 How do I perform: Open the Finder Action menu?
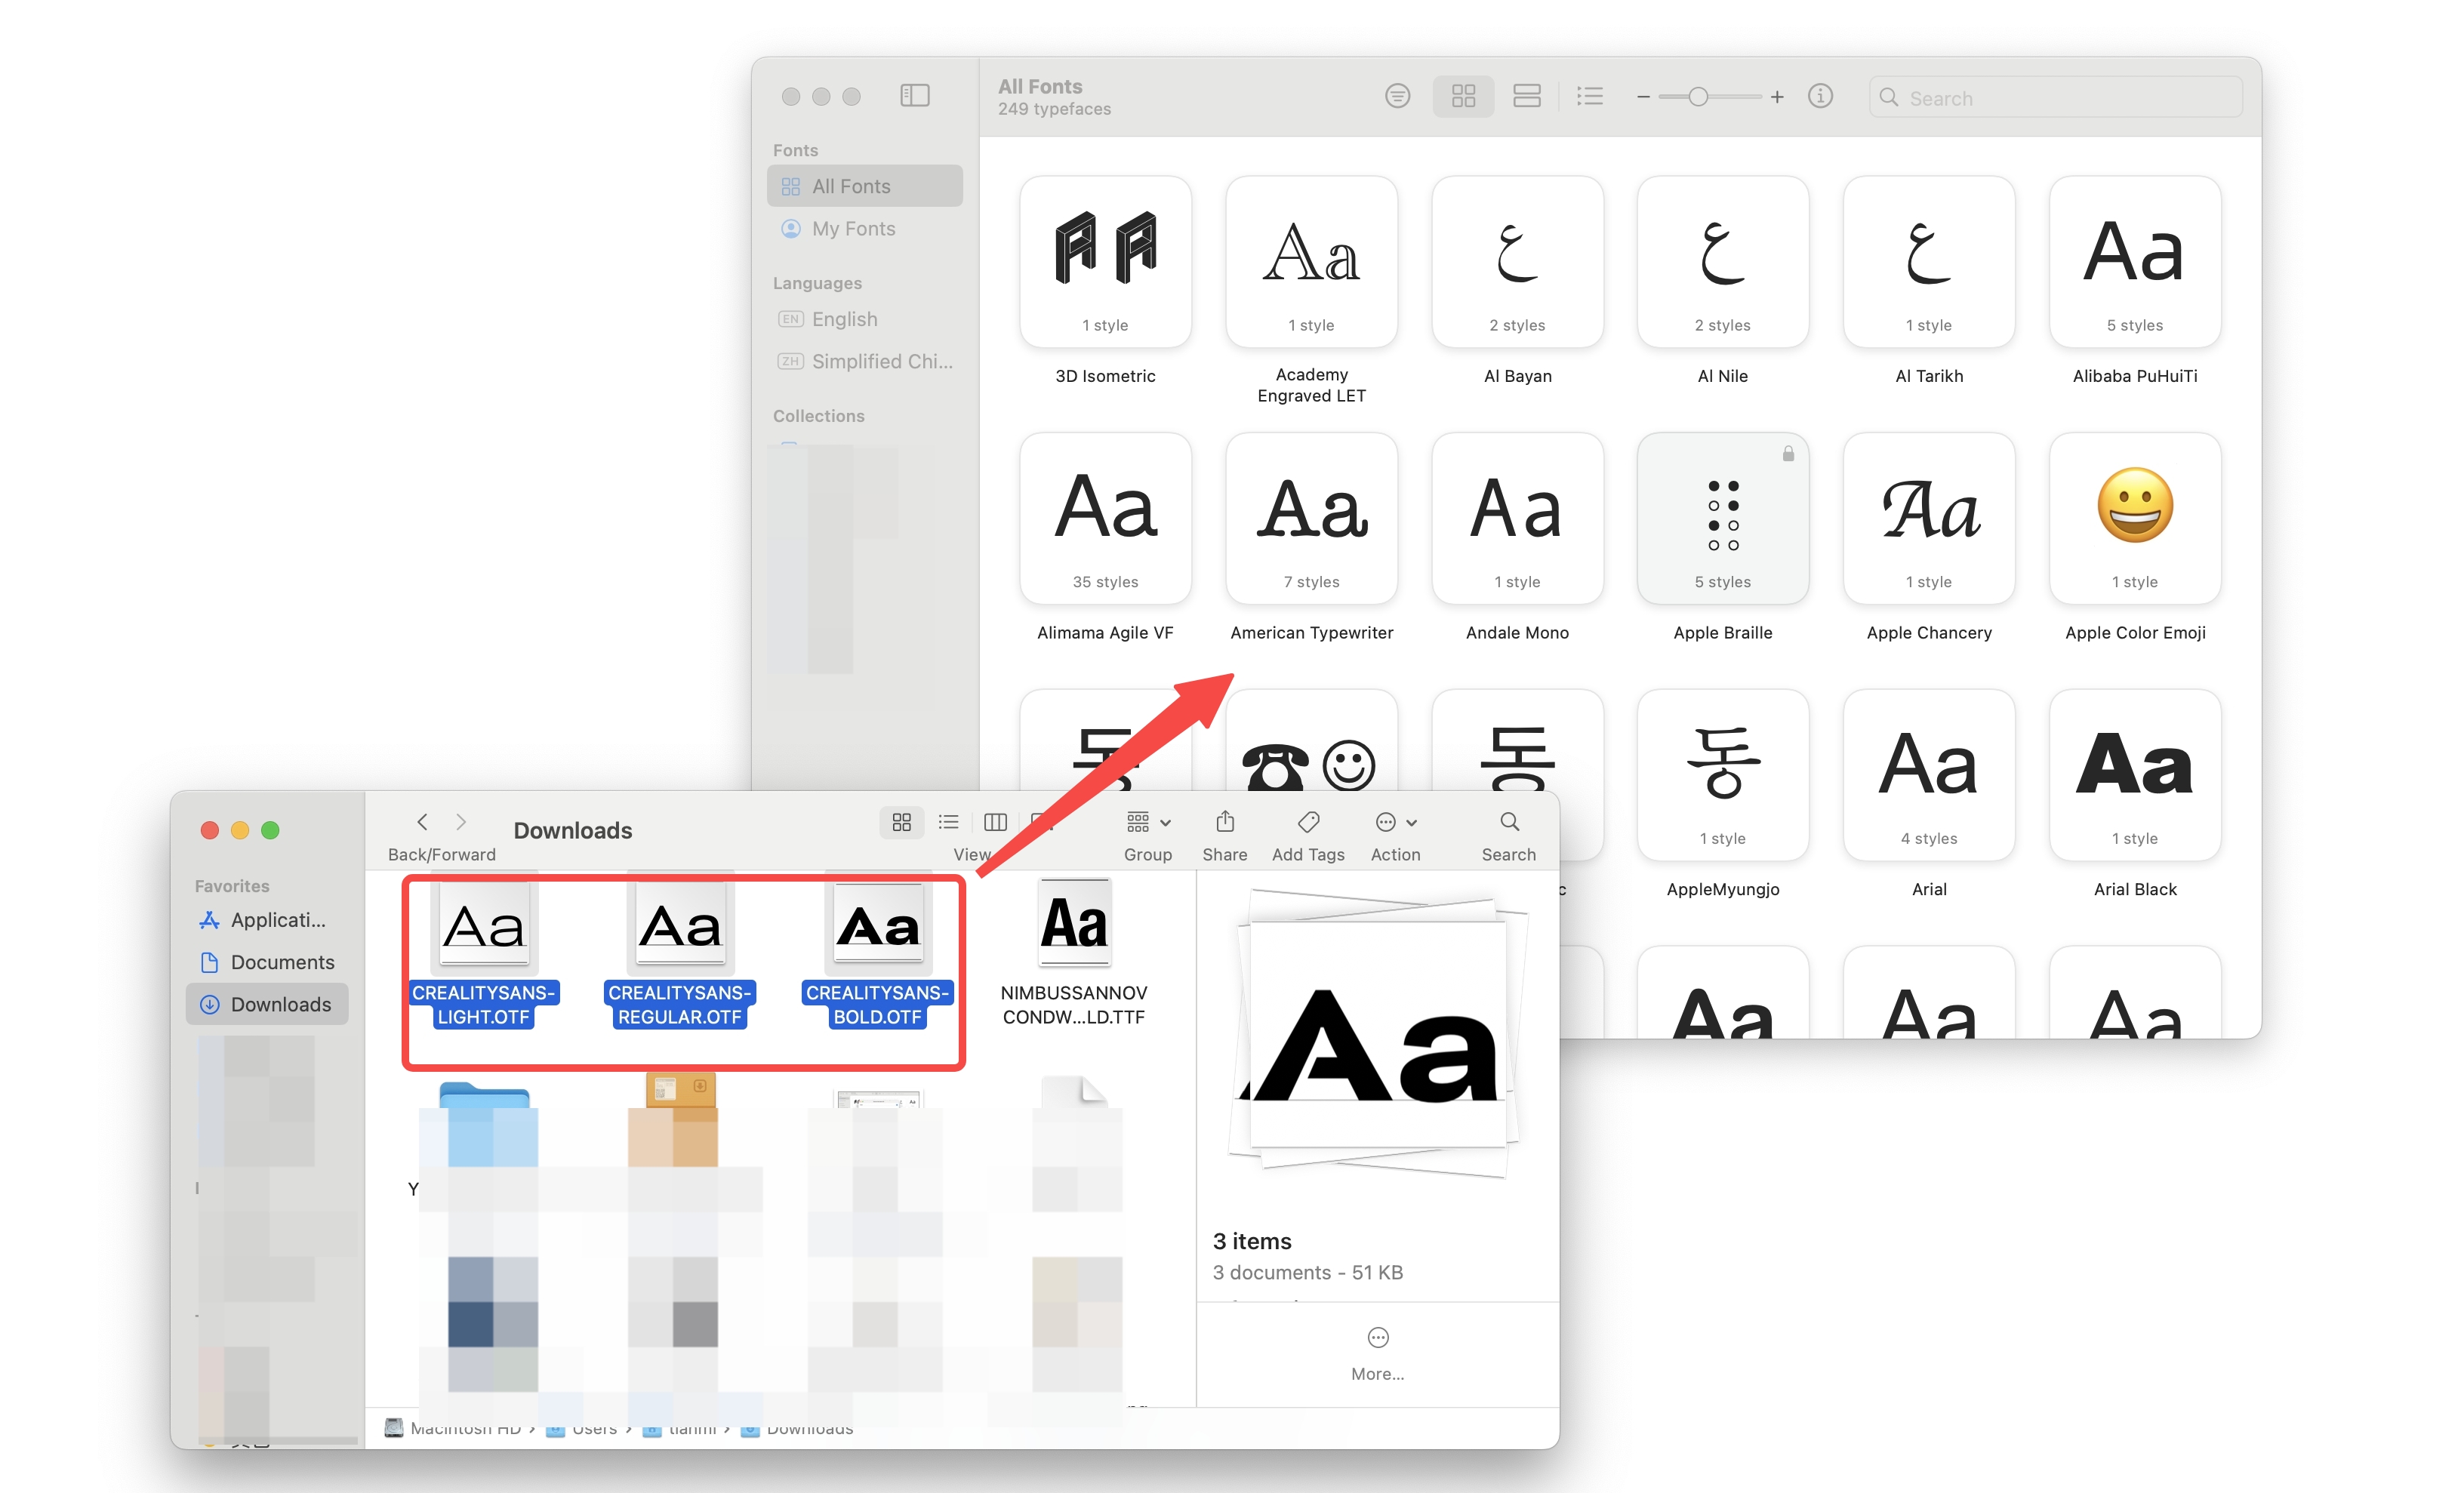(1395, 822)
